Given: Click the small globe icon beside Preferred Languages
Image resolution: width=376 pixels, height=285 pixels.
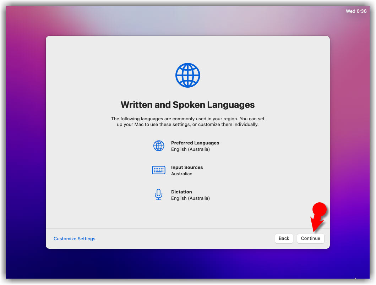Looking at the screenshot, I should [x=159, y=146].
